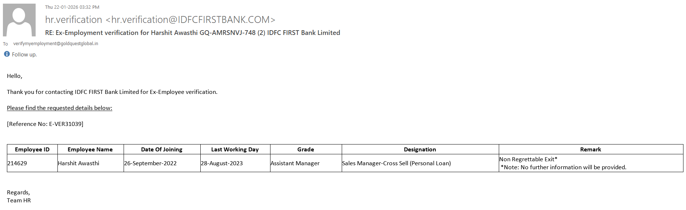This screenshot has width=686, height=210.
Task: Select the Harshit Awasthi name cell
Action: tap(79, 163)
